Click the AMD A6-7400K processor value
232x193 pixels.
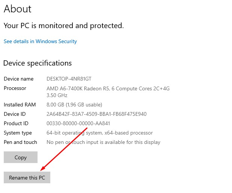(108, 88)
